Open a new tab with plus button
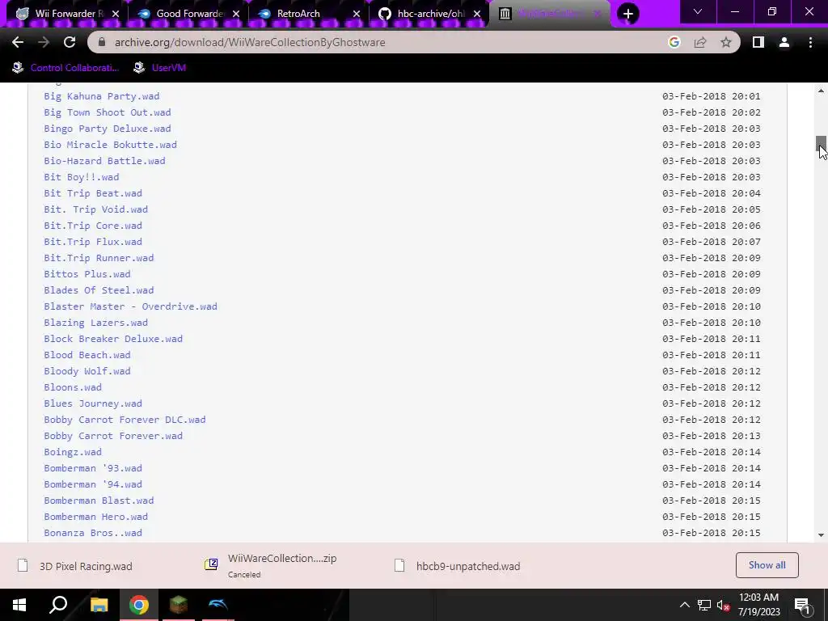Screen dimensions: 828x621 [627, 14]
